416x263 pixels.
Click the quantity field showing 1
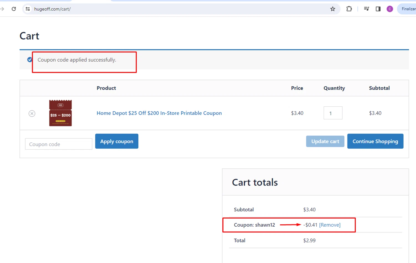333,113
